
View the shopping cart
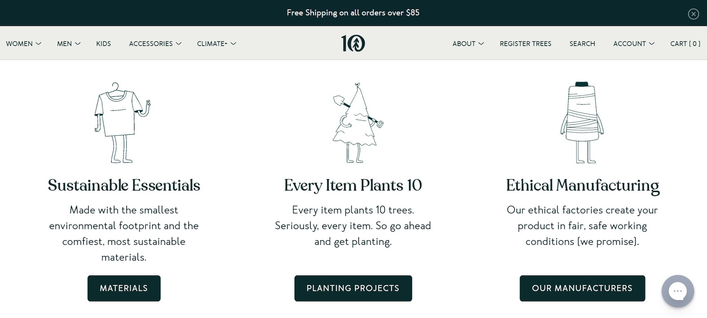coord(685,44)
